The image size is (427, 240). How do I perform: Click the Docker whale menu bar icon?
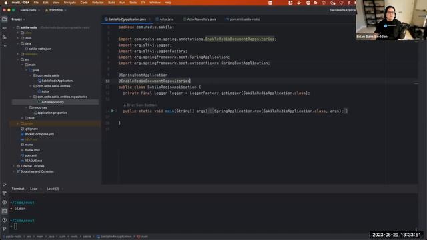(x=299, y=3)
